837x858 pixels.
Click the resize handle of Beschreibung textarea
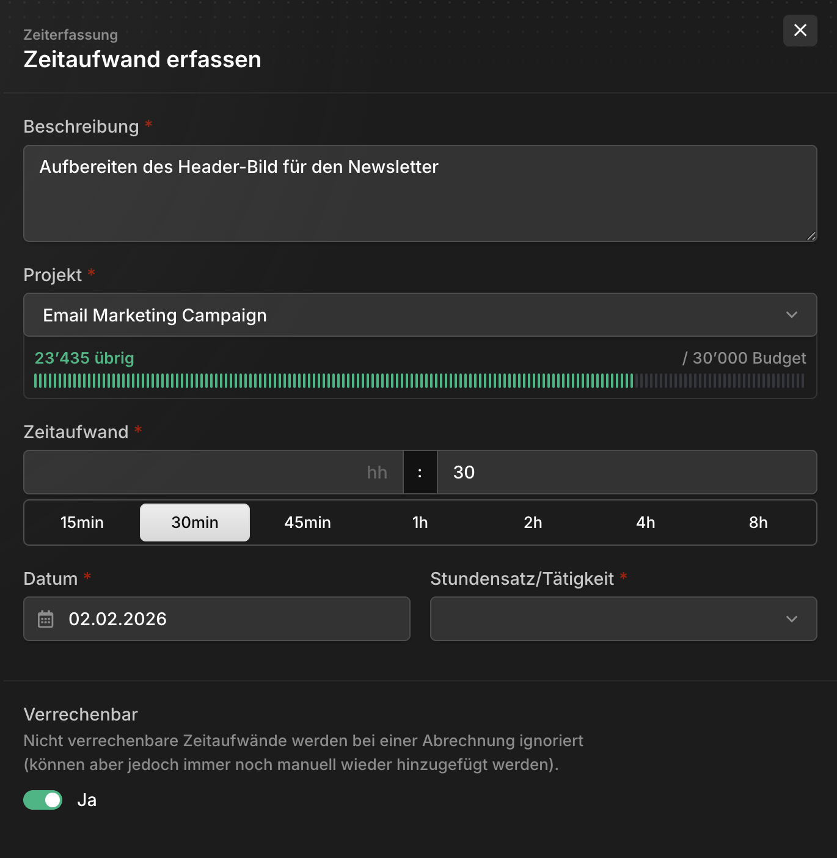811,236
